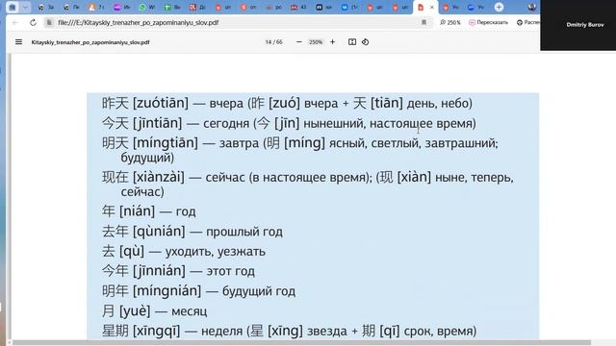Click the line 今年 [jīnnián] — этот год

tap(178, 271)
